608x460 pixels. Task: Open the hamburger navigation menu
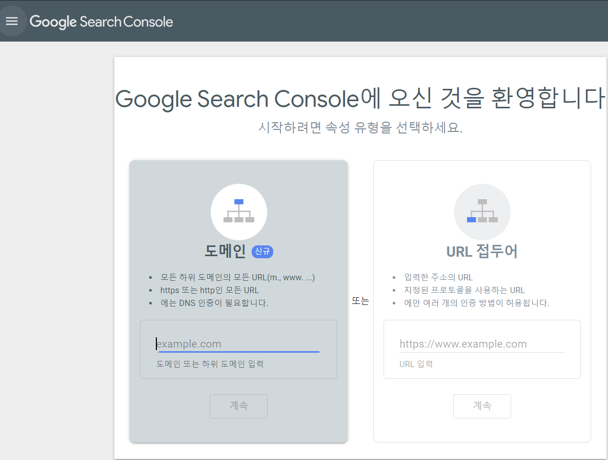click(x=12, y=22)
